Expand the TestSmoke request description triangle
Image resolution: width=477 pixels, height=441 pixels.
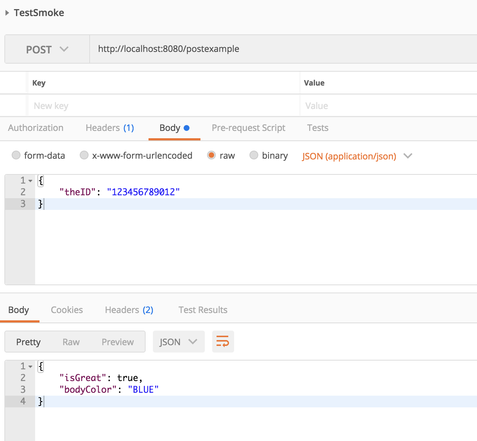click(7, 13)
